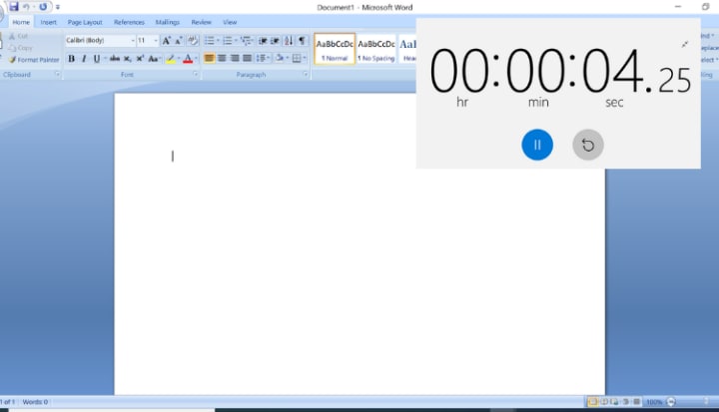Open the Change Case menu
719x412 pixels.
(x=154, y=59)
